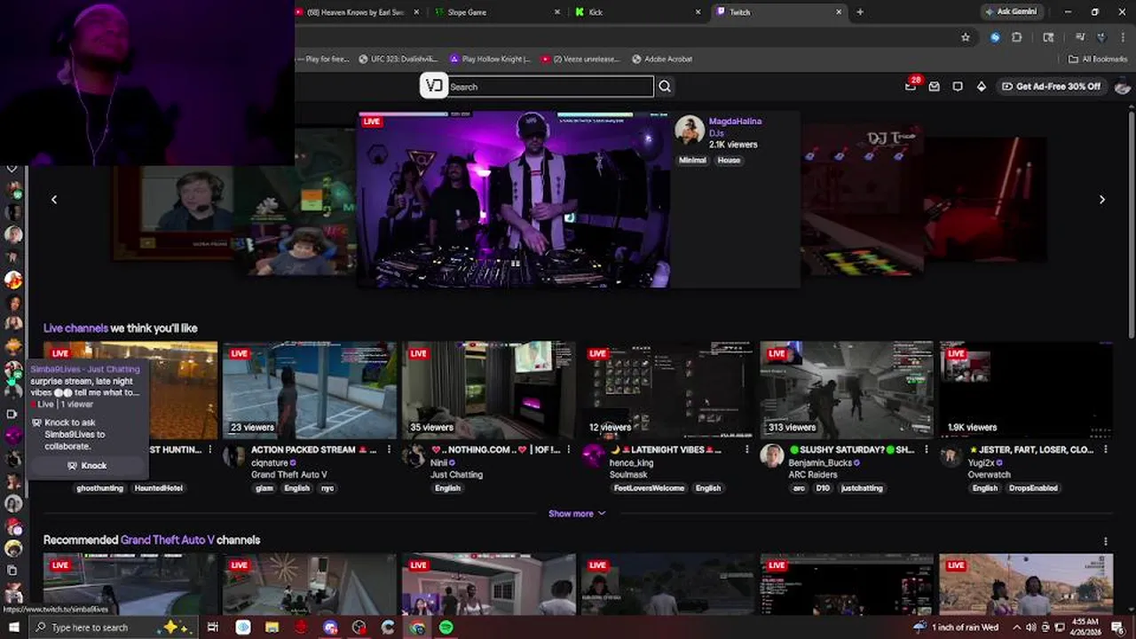Open 35 viewers Just Chatting thumbnail
Image resolution: width=1136 pixels, height=639 pixels.
(488, 390)
